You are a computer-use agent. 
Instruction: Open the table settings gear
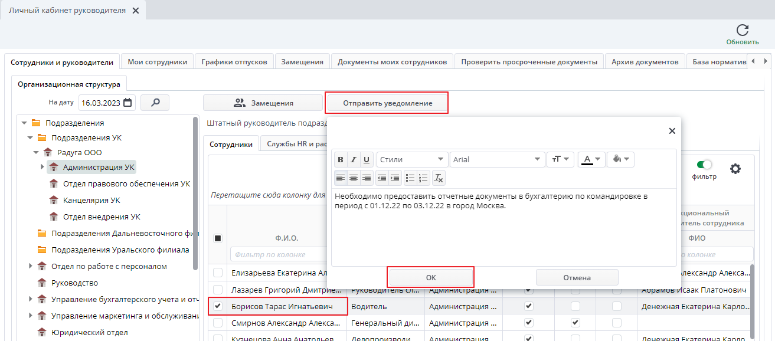pos(735,169)
